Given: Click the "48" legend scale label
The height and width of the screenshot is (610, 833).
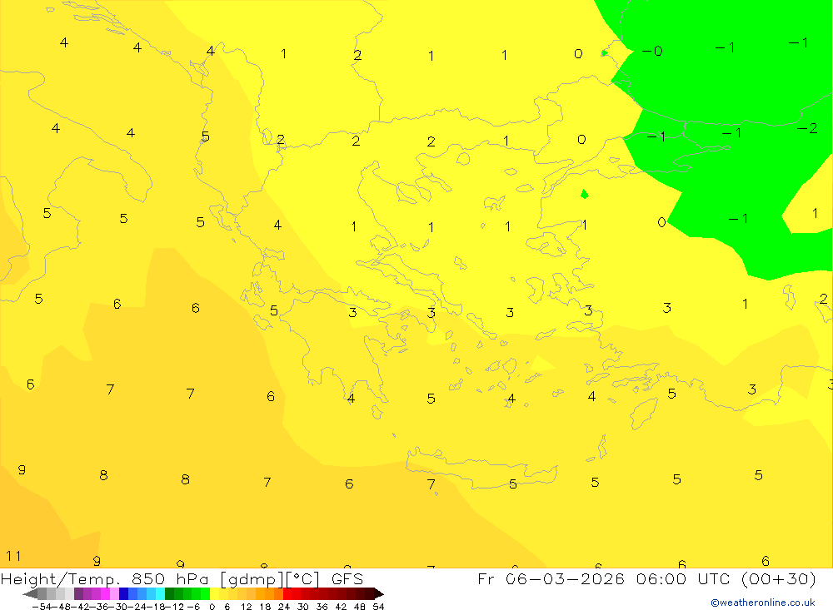Looking at the screenshot, I should (x=360, y=607).
